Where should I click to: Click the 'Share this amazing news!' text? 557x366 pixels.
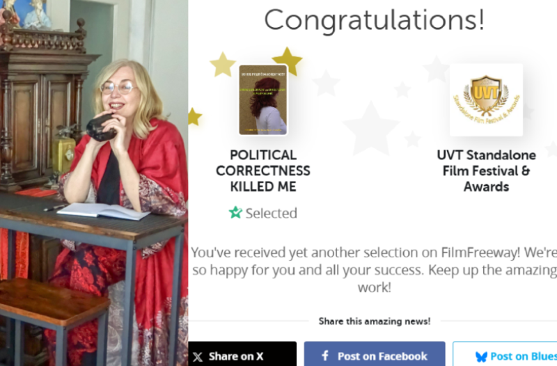pyautogui.click(x=375, y=321)
